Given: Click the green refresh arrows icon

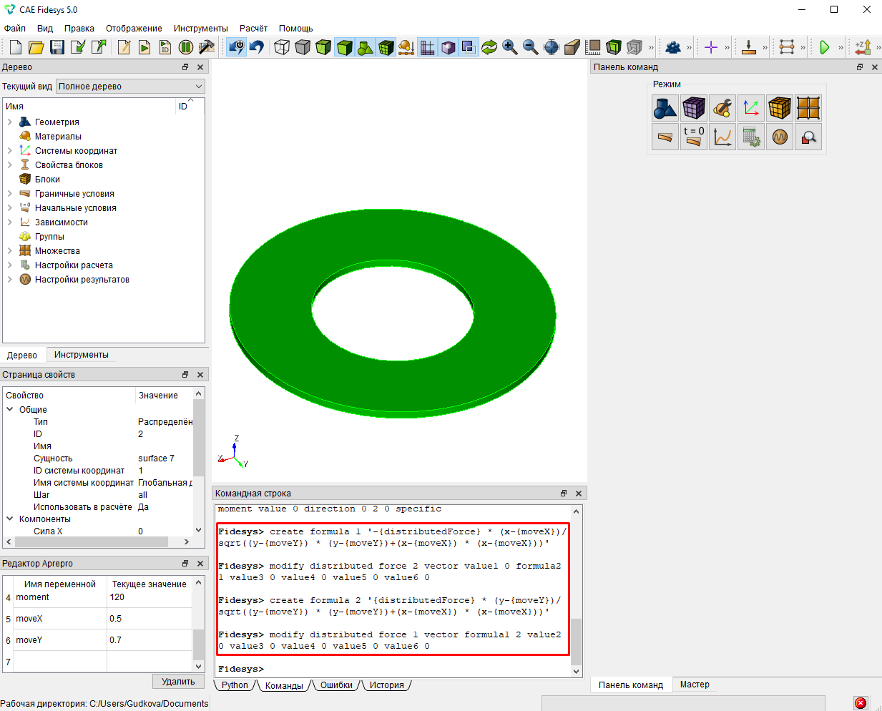Looking at the screenshot, I should (489, 47).
